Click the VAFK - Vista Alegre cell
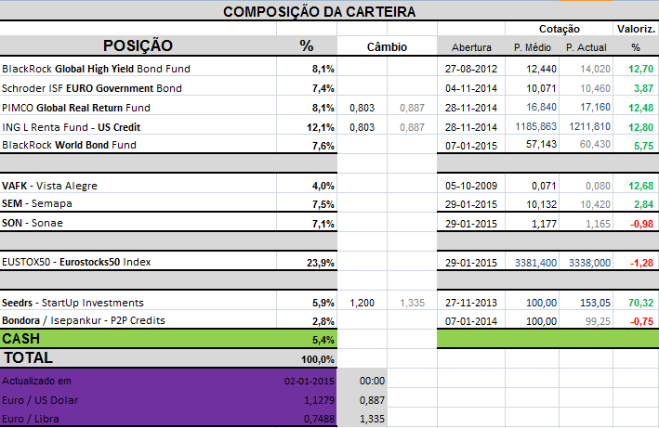Image resolution: width=659 pixels, height=428 pixels. coord(50,186)
